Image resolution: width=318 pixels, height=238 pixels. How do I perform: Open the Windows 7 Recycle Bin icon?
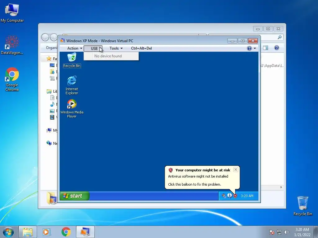click(x=302, y=206)
